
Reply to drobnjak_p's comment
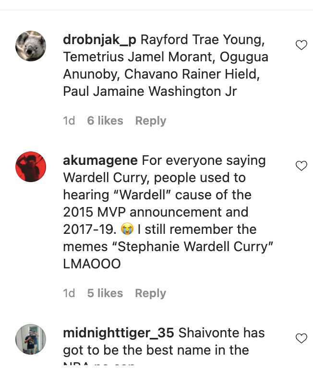pos(151,121)
